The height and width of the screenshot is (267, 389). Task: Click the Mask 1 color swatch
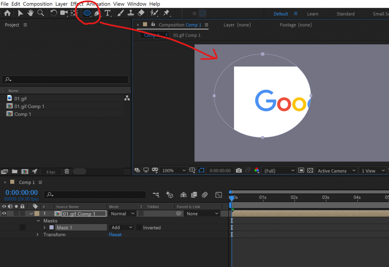click(x=52, y=227)
